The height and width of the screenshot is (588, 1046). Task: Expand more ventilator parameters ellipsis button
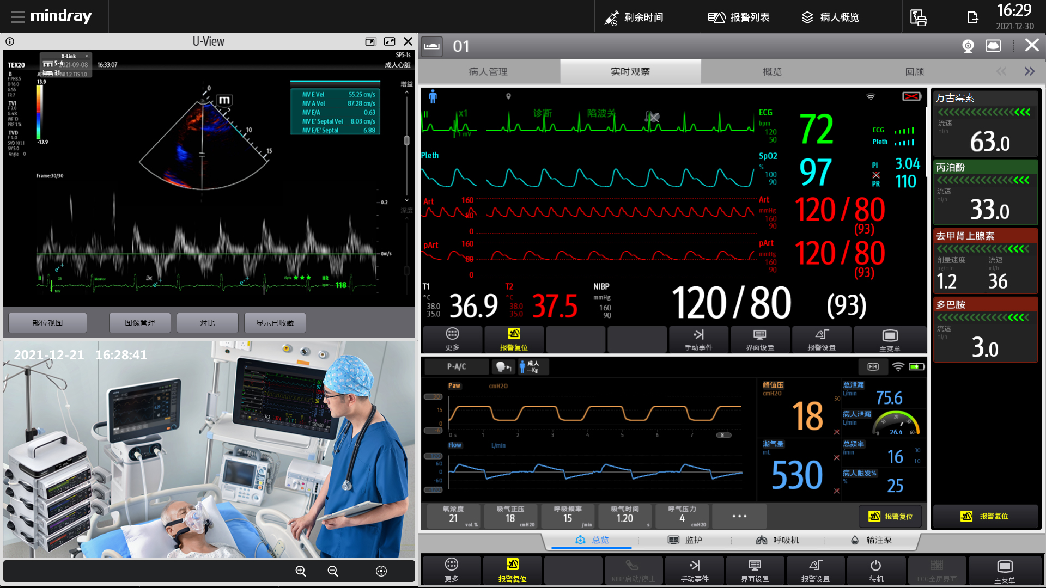coord(739,516)
